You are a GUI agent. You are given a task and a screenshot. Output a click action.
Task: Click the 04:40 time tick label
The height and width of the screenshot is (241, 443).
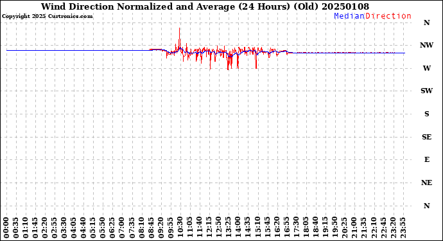click(x=83, y=228)
